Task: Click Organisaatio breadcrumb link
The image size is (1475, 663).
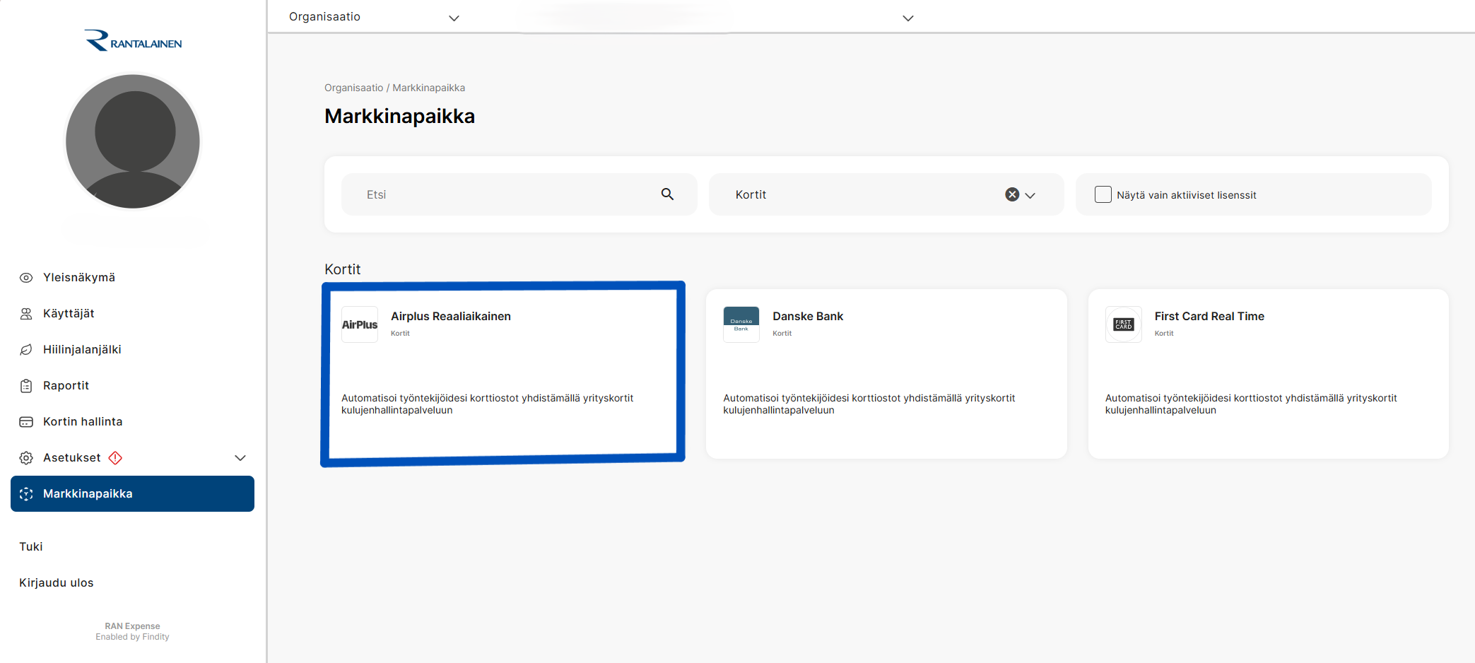Action: (x=353, y=88)
